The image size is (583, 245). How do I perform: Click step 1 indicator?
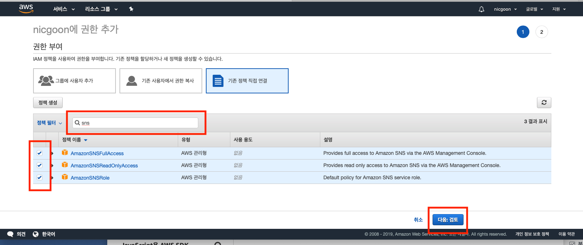coord(523,32)
